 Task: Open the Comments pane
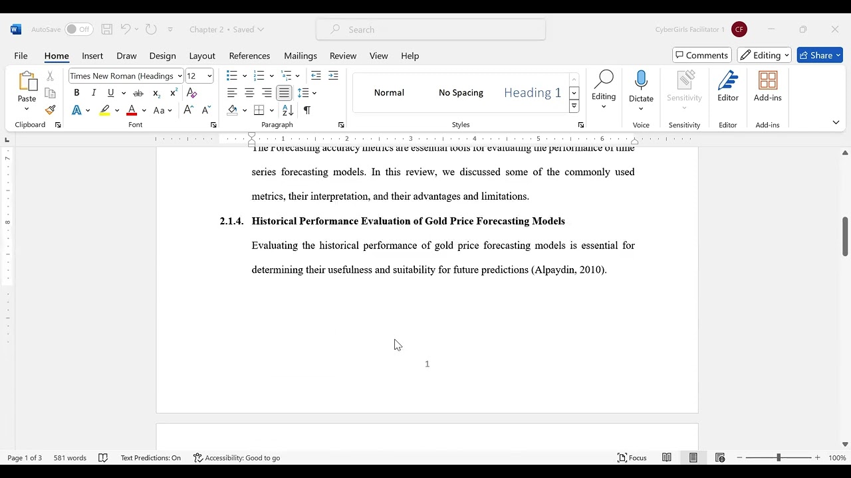coord(702,55)
